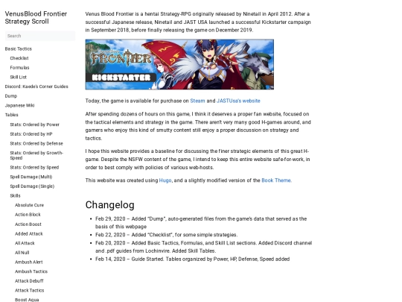Image resolution: width=402 pixels, height=302 pixels.
Task: Open Discord: Kaede's Corner Guides
Action: point(36,86)
